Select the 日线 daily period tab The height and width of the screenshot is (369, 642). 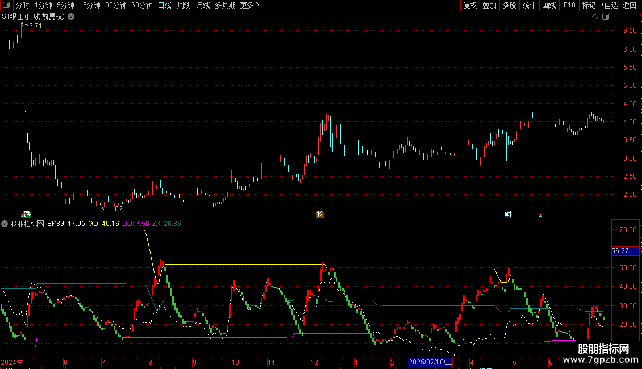pos(165,5)
